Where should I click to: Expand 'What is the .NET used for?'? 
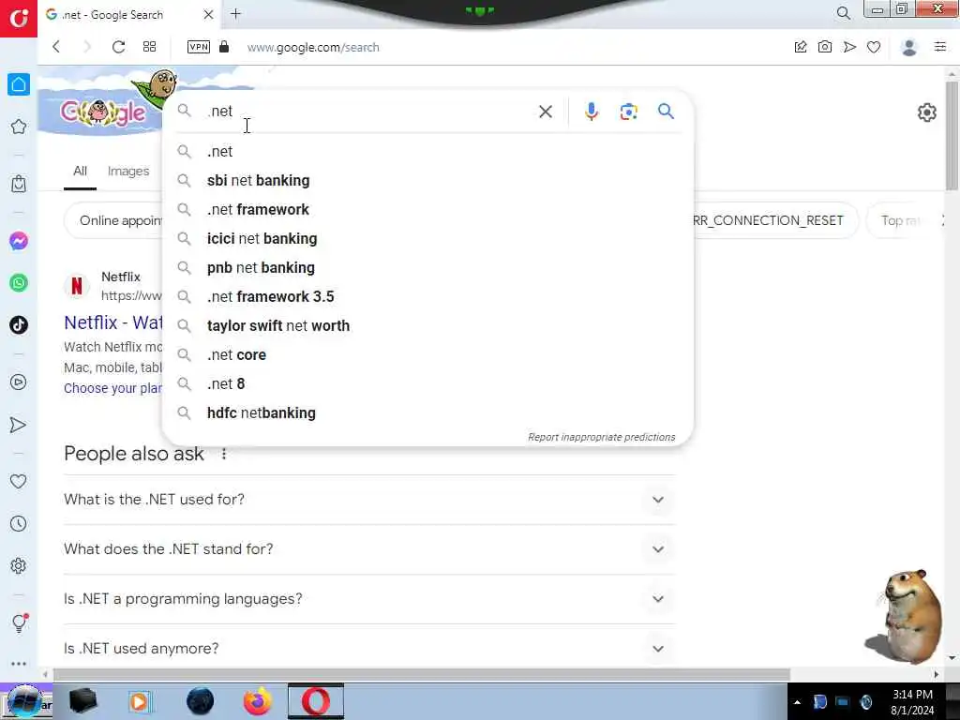369,500
